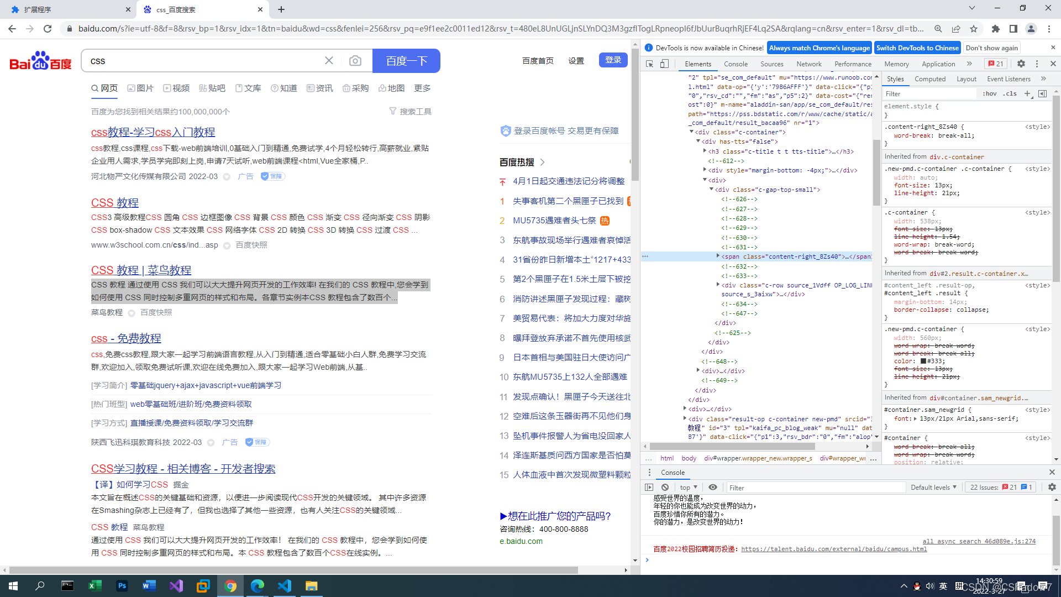Viewport: 1061px width, 597px height.
Task: Open the Chrome profile avatar icon
Action: pos(1031,29)
